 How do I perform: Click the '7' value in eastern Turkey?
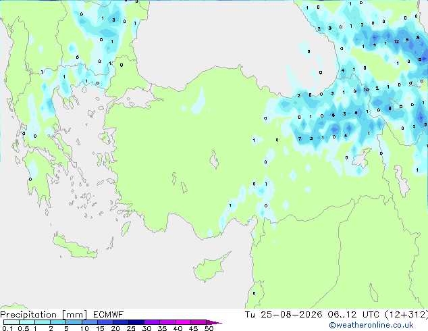[300, 138]
